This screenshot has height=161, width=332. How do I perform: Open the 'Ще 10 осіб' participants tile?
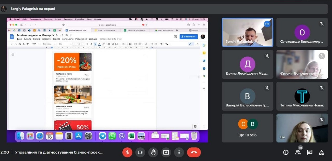coord(247,128)
